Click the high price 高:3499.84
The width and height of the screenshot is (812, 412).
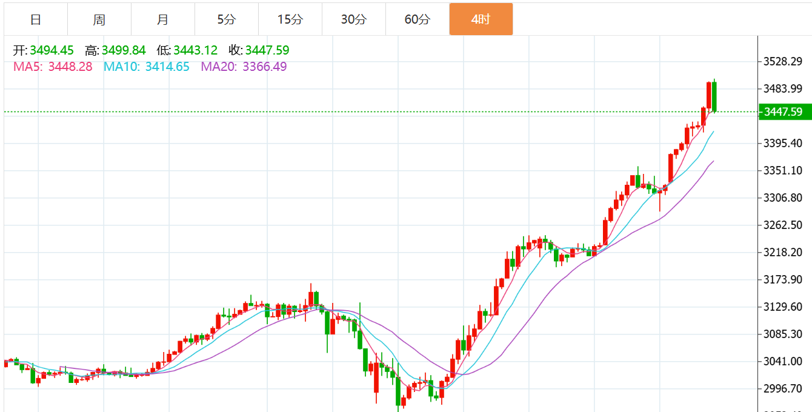(115, 50)
